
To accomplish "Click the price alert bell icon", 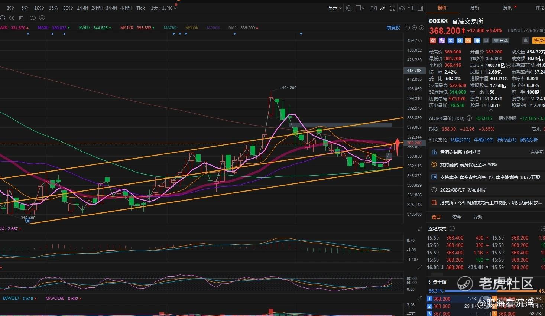I will click(x=525, y=40).
